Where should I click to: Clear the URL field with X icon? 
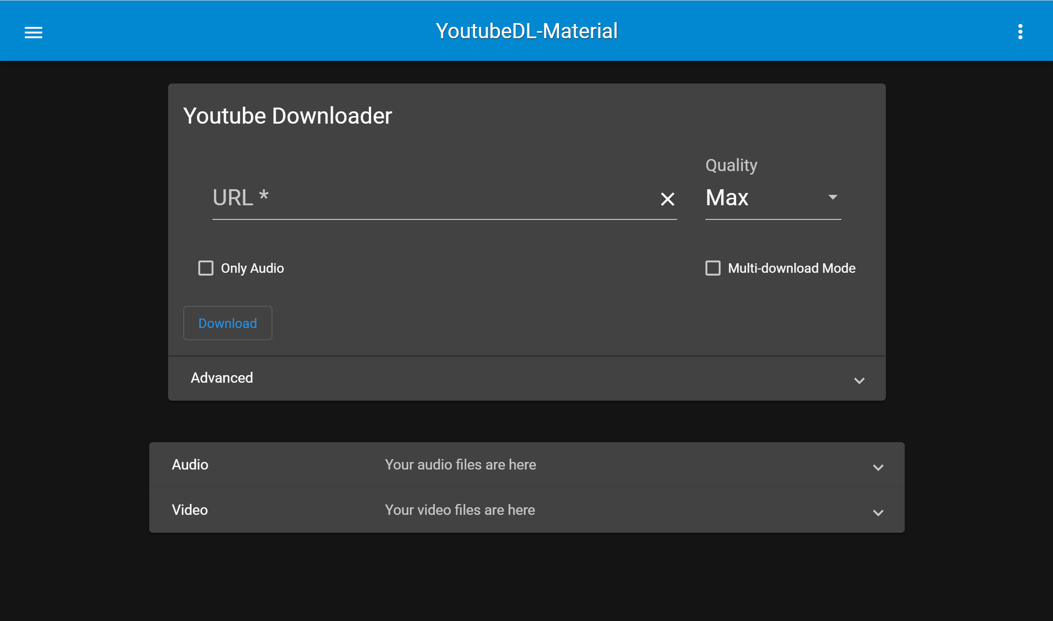click(x=667, y=199)
